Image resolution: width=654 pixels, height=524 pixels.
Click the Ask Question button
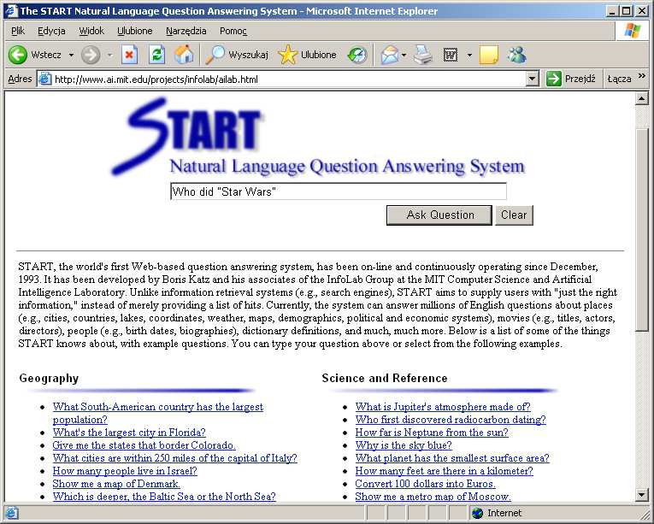tap(439, 215)
